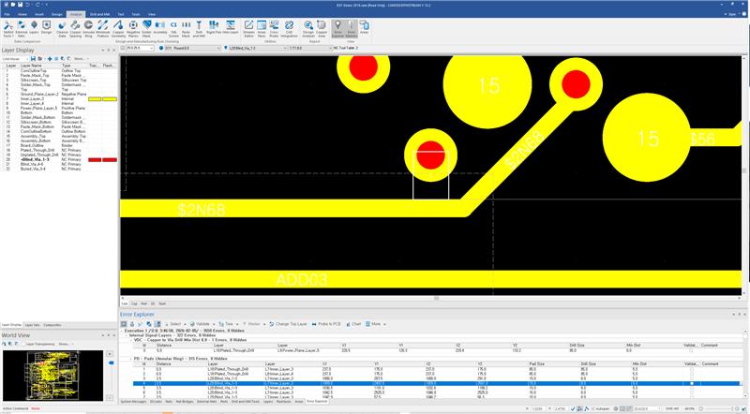This screenshot has height=414, width=750.
Task: Check Validated box for VDC error row
Action: click(692, 350)
